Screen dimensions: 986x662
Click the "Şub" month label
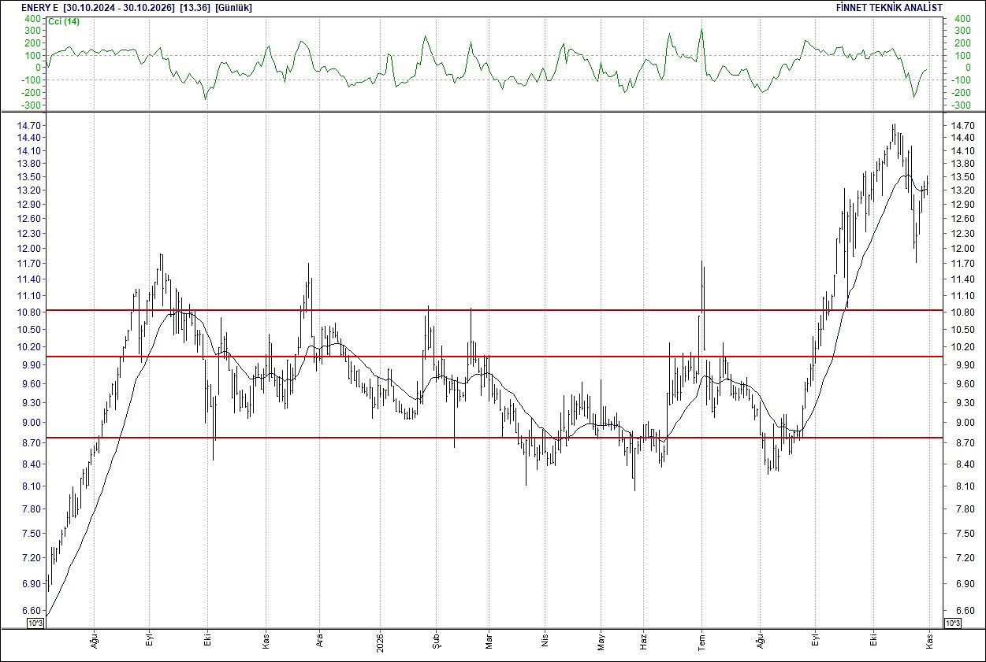[x=436, y=639]
